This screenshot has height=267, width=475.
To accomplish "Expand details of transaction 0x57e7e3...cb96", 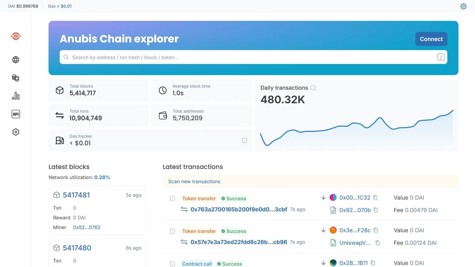I will [172, 231].
